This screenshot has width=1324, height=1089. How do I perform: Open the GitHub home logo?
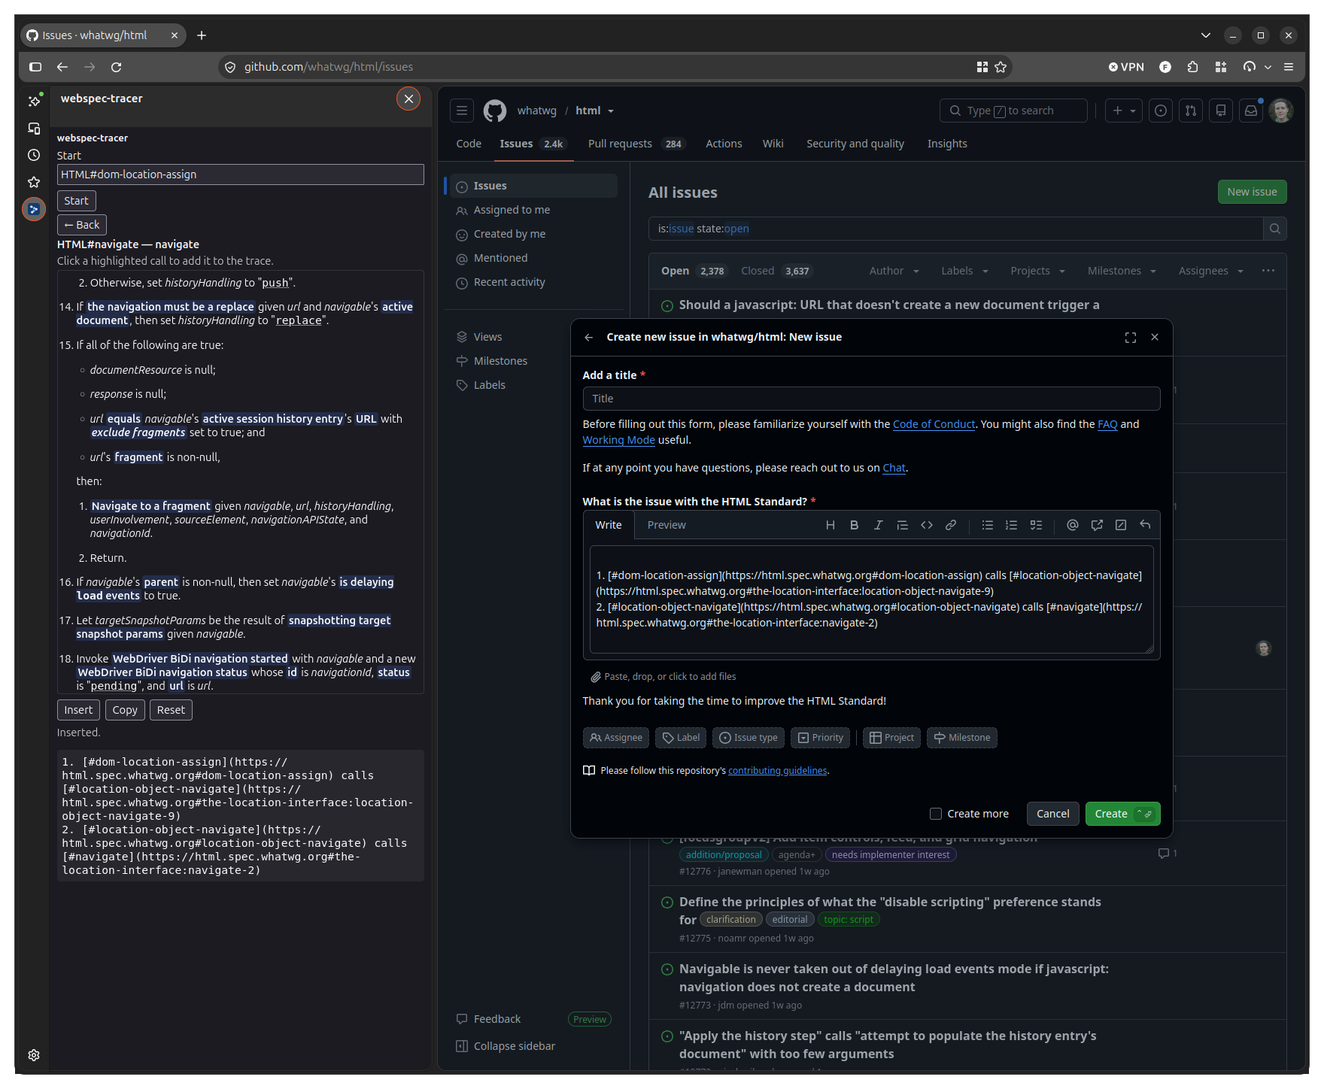pos(495,111)
